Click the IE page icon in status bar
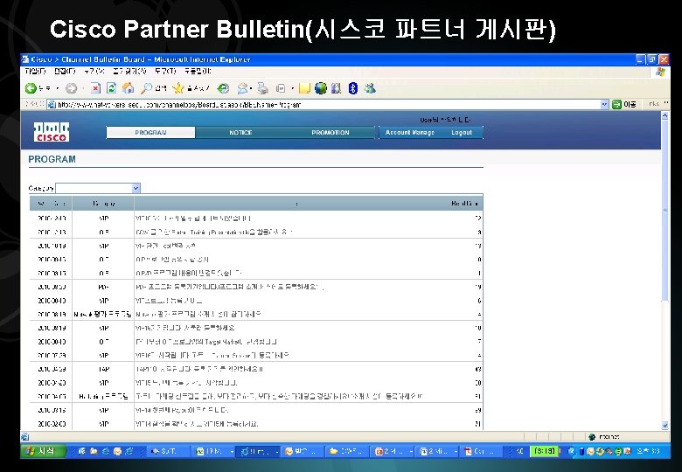Screen dimensions: 682x472 [x=24, y=437]
